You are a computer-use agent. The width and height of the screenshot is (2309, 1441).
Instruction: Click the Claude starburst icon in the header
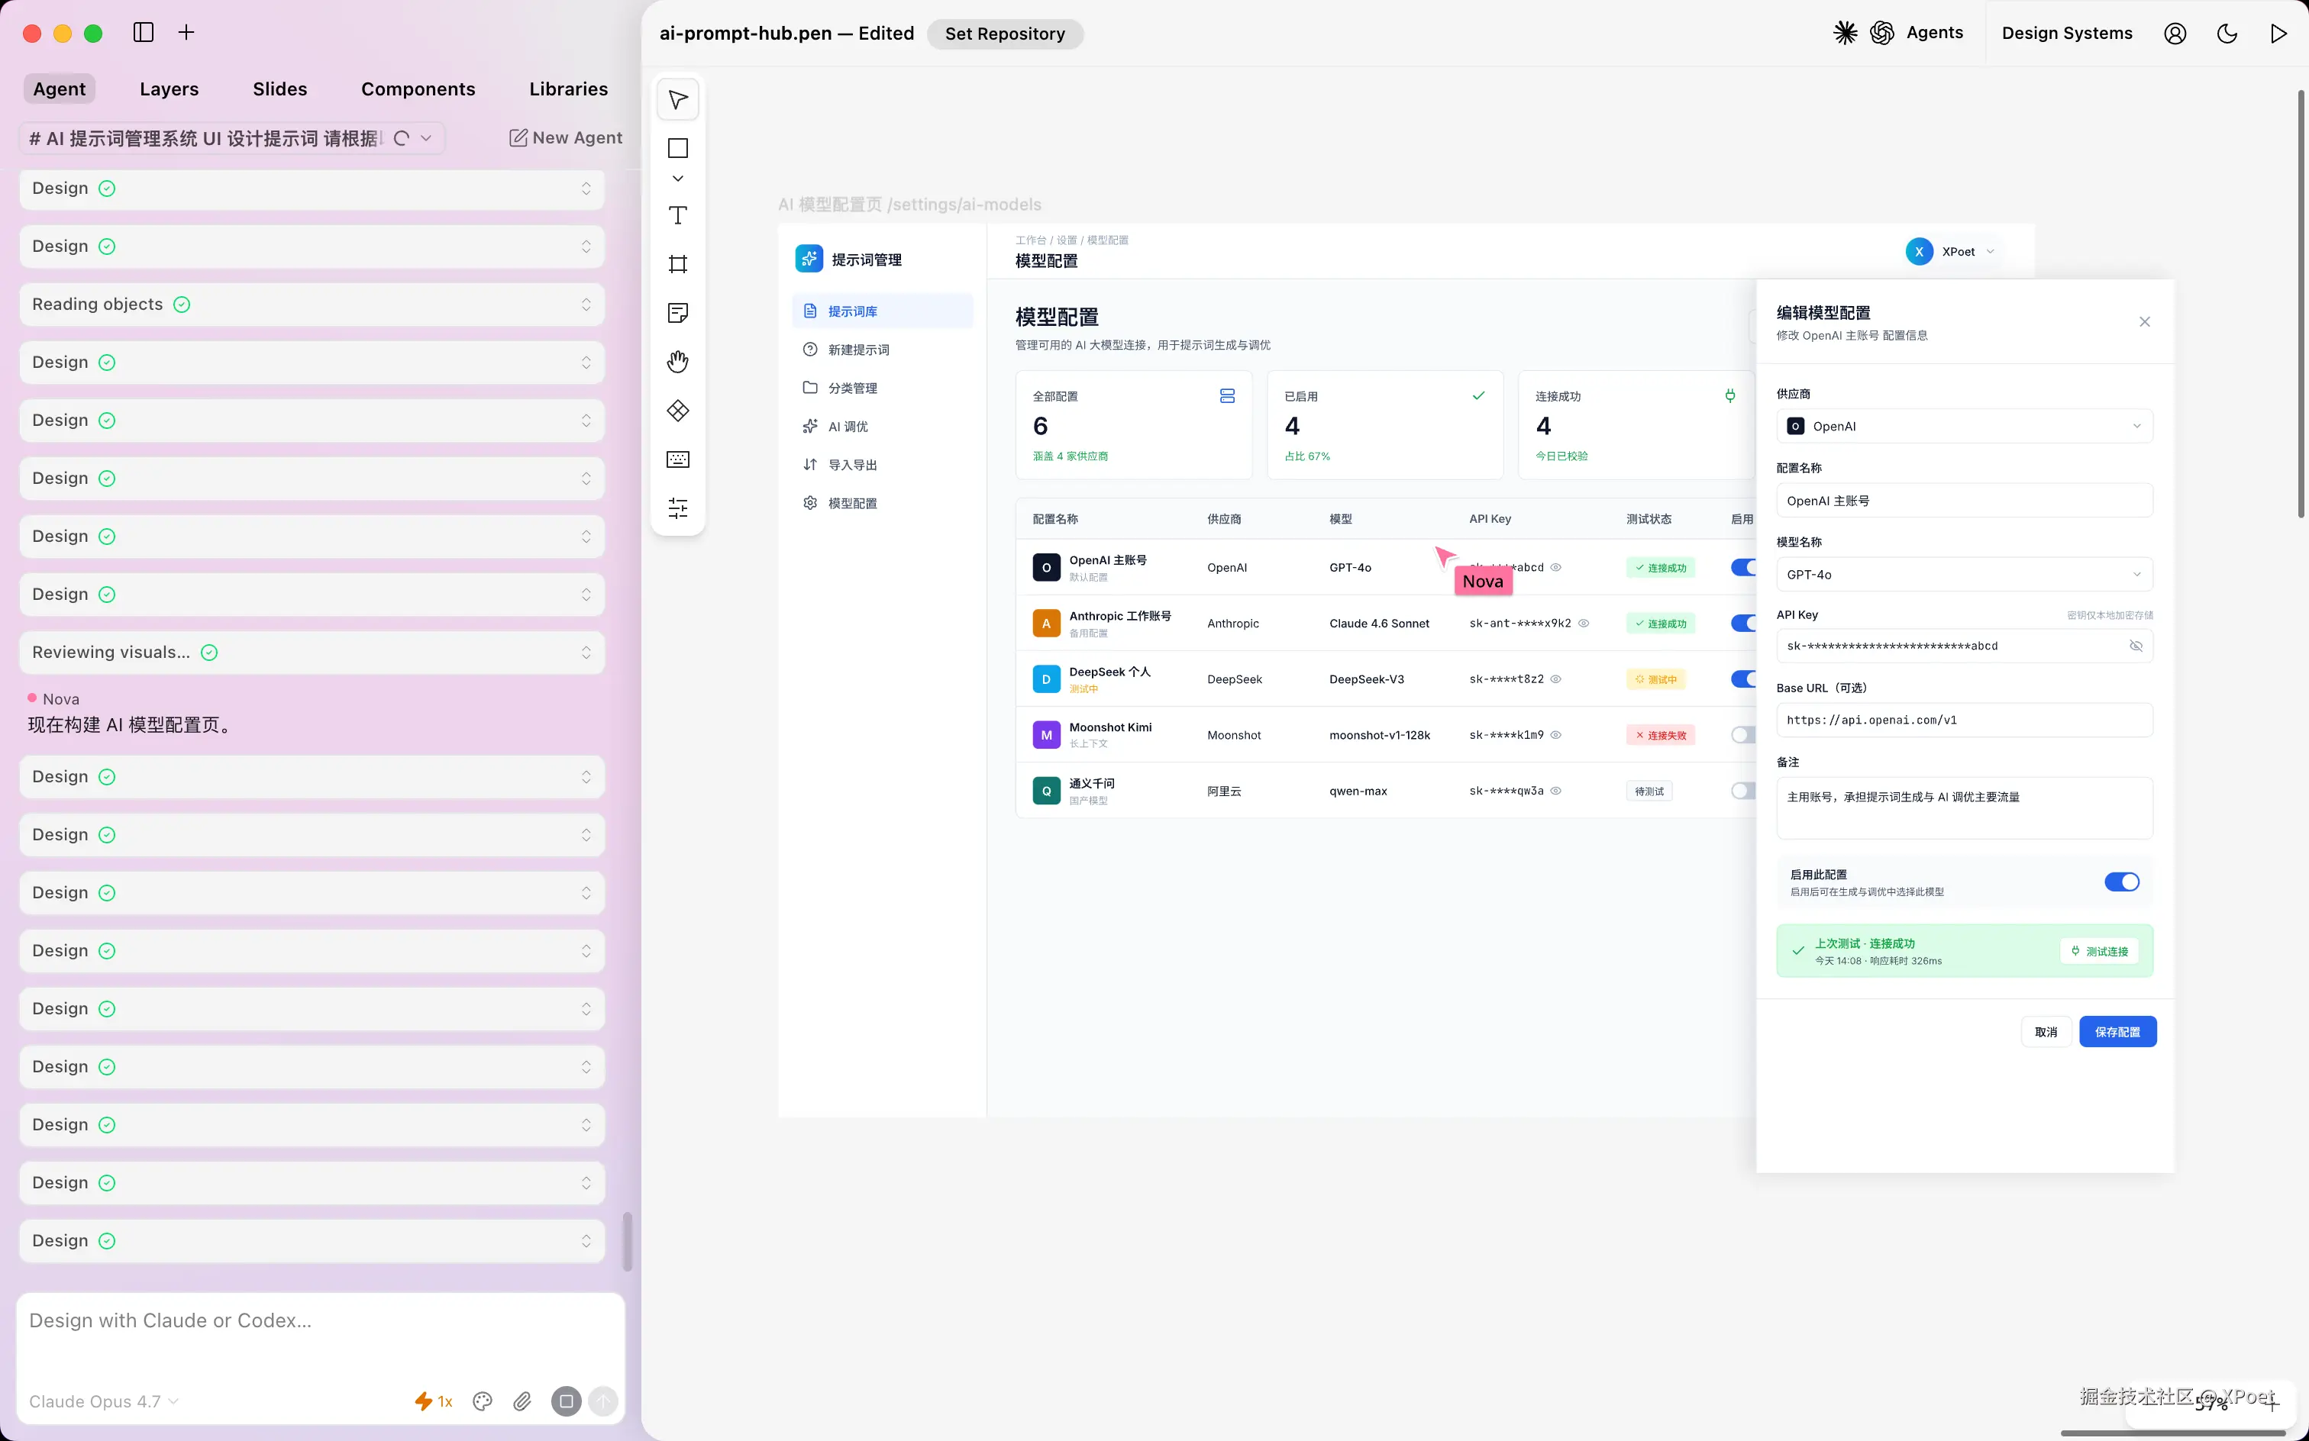click(x=1846, y=34)
